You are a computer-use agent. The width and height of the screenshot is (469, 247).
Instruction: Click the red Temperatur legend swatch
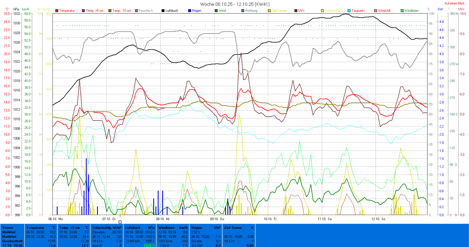[x=57, y=11]
